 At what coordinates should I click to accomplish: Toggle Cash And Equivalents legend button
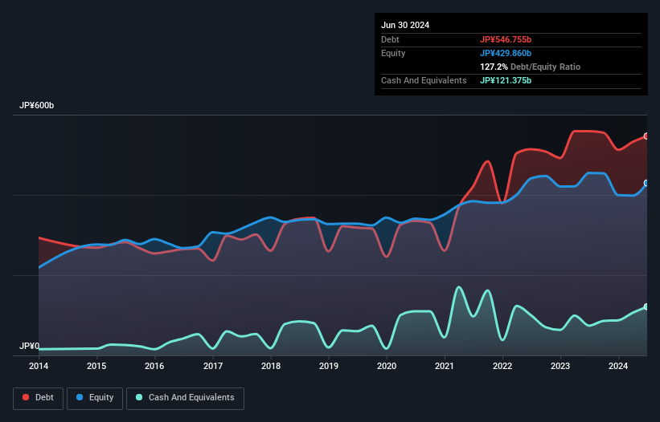click(x=185, y=398)
